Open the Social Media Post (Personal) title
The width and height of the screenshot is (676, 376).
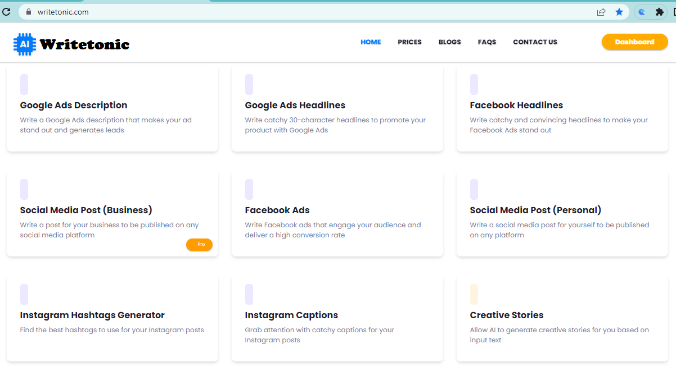pos(535,210)
